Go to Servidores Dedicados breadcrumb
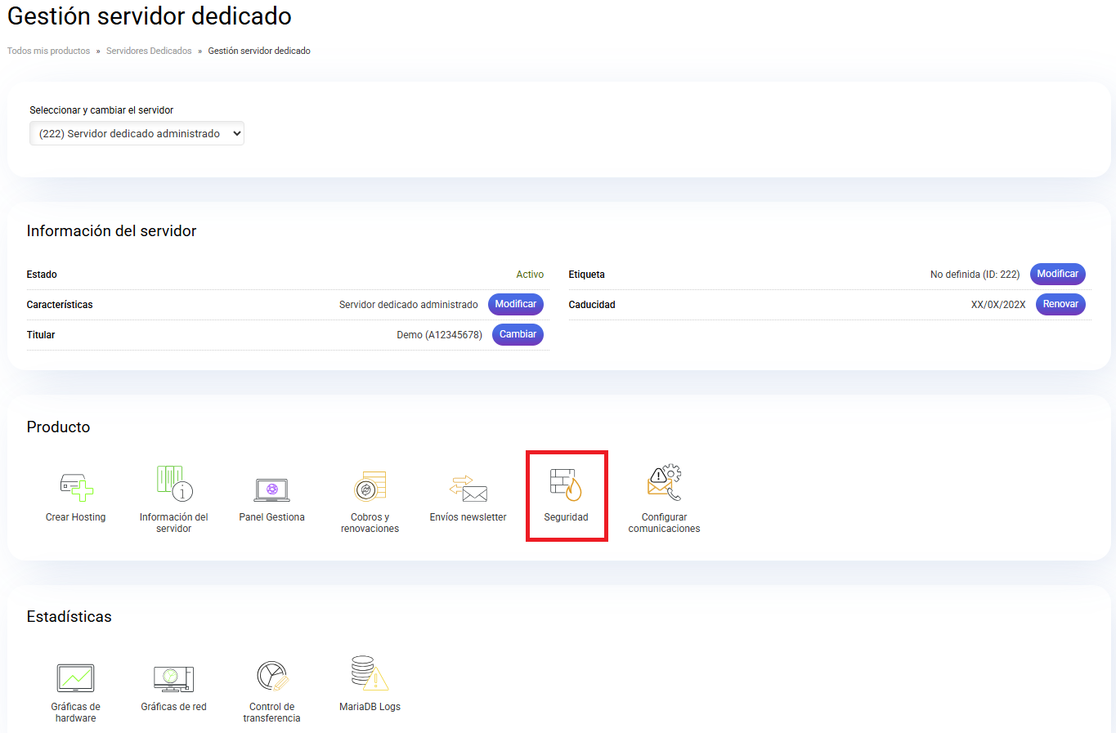The height and width of the screenshot is (733, 1116). click(149, 51)
